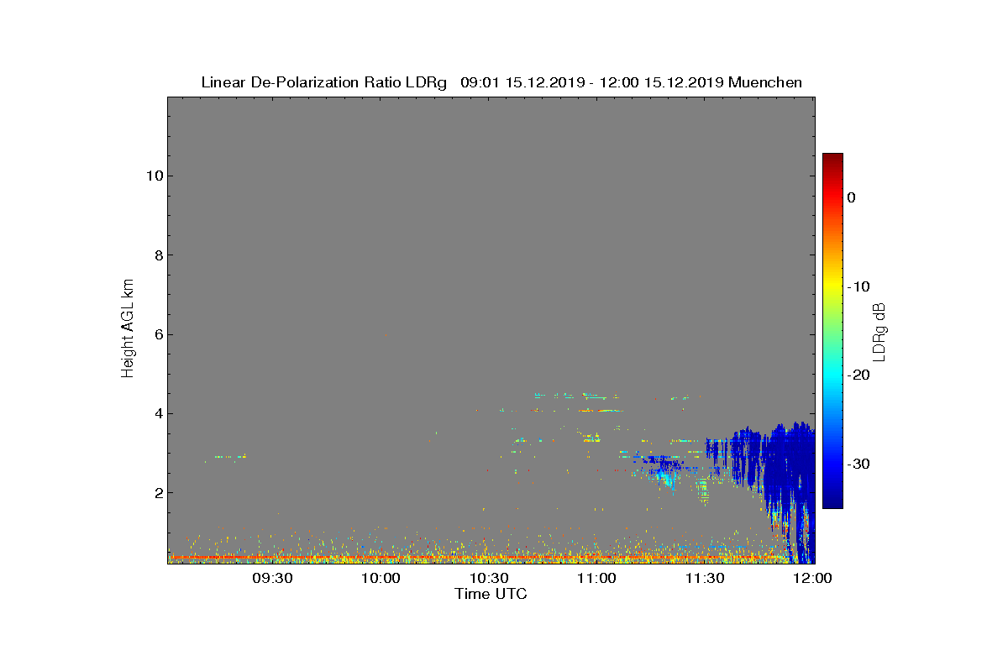Image resolution: width=1008 pixels, height=672 pixels.
Task: Click the colorbar value -30
Action: point(858,465)
